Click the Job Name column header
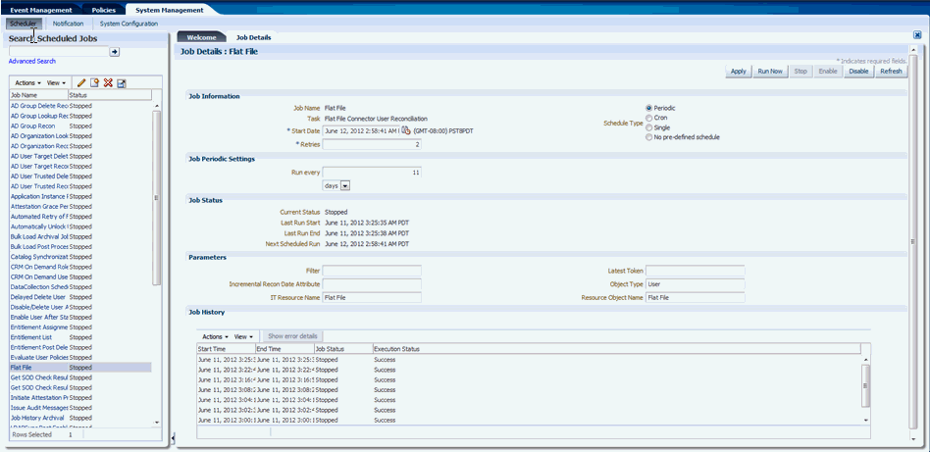930x452 pixels. click(x=38, y=95)
